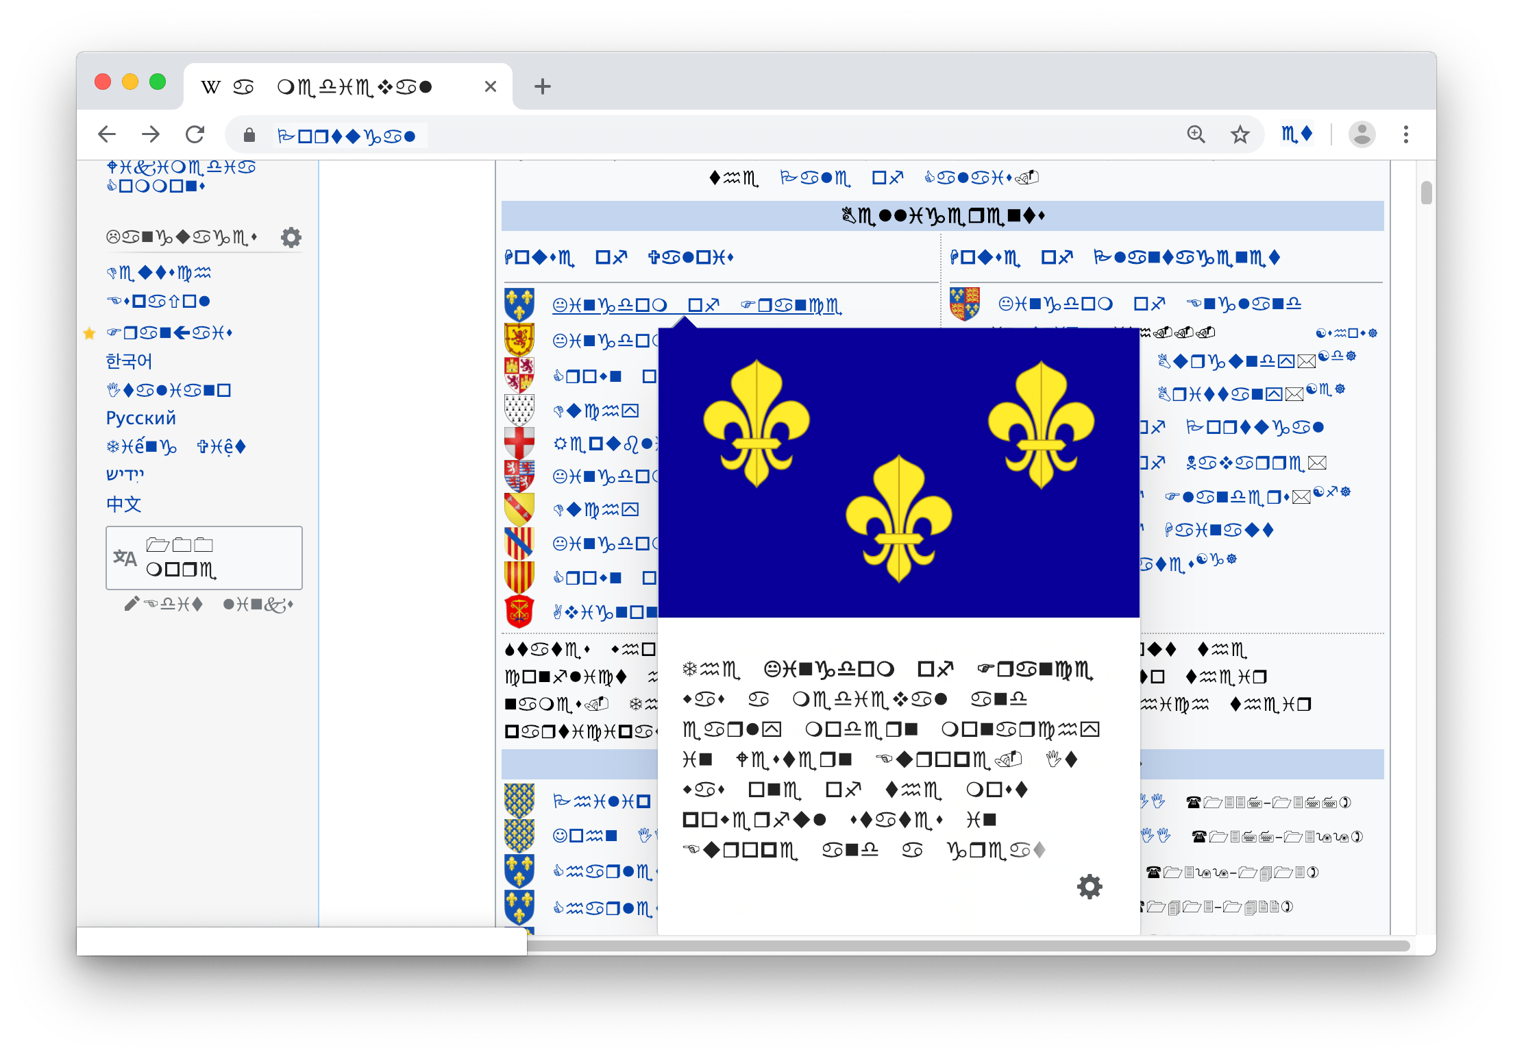1513x1057 pixels.
Task: Reload the current page
Action: (x=195, y=134)
